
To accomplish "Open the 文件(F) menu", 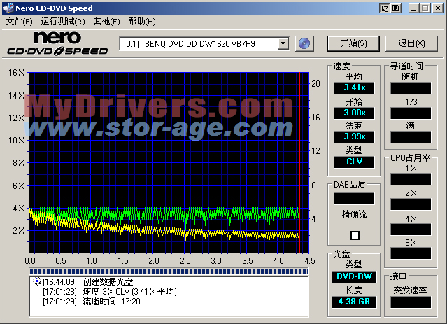I will [19, 22].
